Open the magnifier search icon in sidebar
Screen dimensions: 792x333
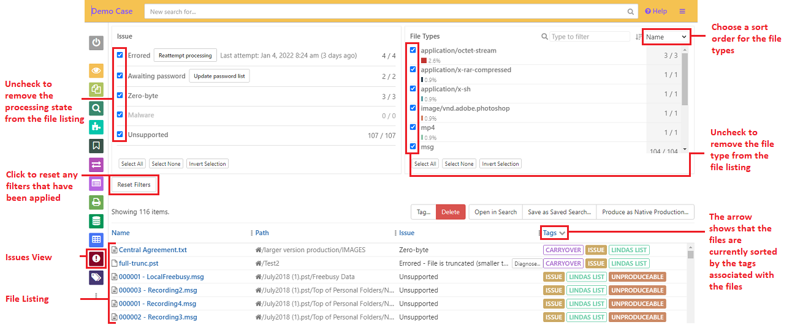(96, 108)
